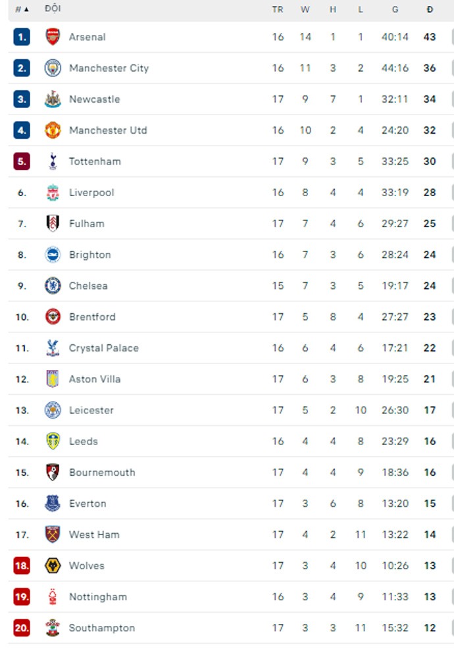Viewport: 454px width, 649px height.
Task: Click the Arsenal club crest icon
Action: click(53, 37)
